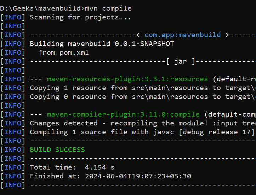Click the 'Scanning for projects...' line
The height and width of the screenshot is (195, 256).
[80, 17]
